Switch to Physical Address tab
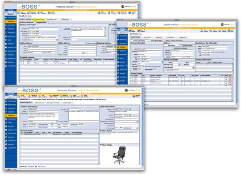 (x=187, y=45)
